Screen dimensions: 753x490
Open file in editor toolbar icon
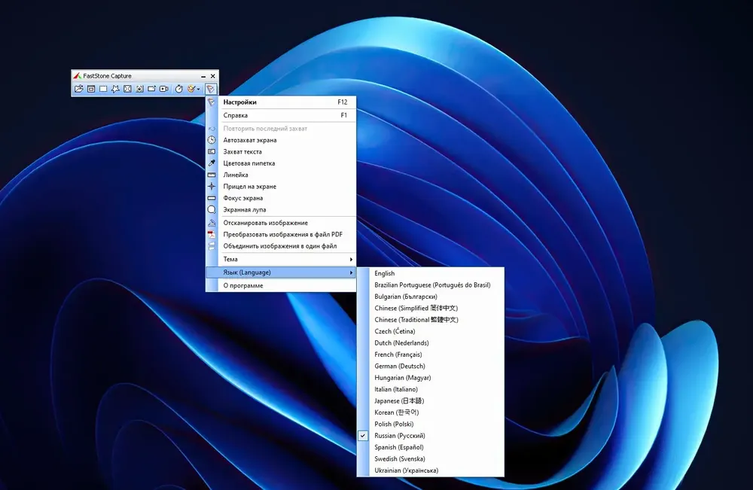(x=79, y=89)
